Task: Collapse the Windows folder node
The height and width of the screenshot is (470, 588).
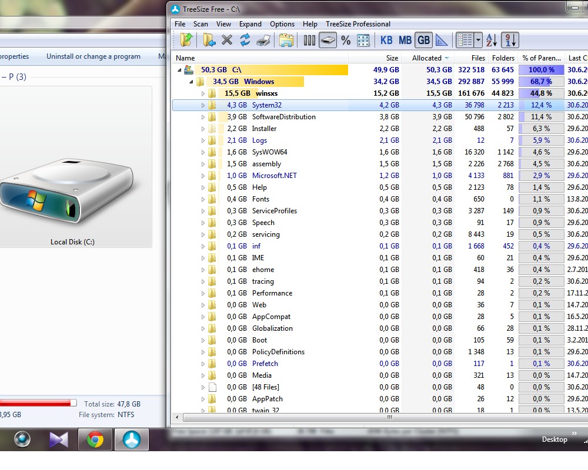Action: pyautogui.click(x=191, y=82)
